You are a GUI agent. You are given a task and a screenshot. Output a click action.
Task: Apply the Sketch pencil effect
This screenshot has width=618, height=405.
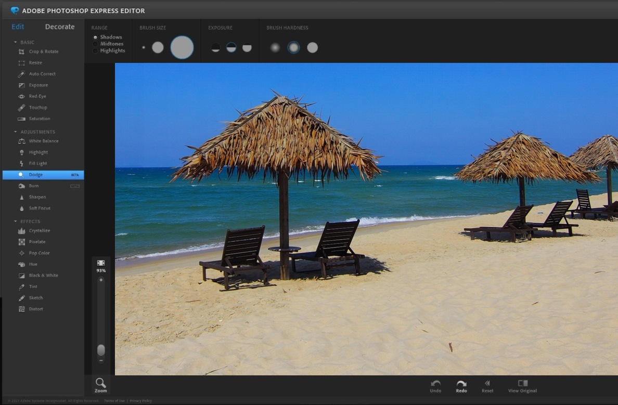tap(22, 298)
